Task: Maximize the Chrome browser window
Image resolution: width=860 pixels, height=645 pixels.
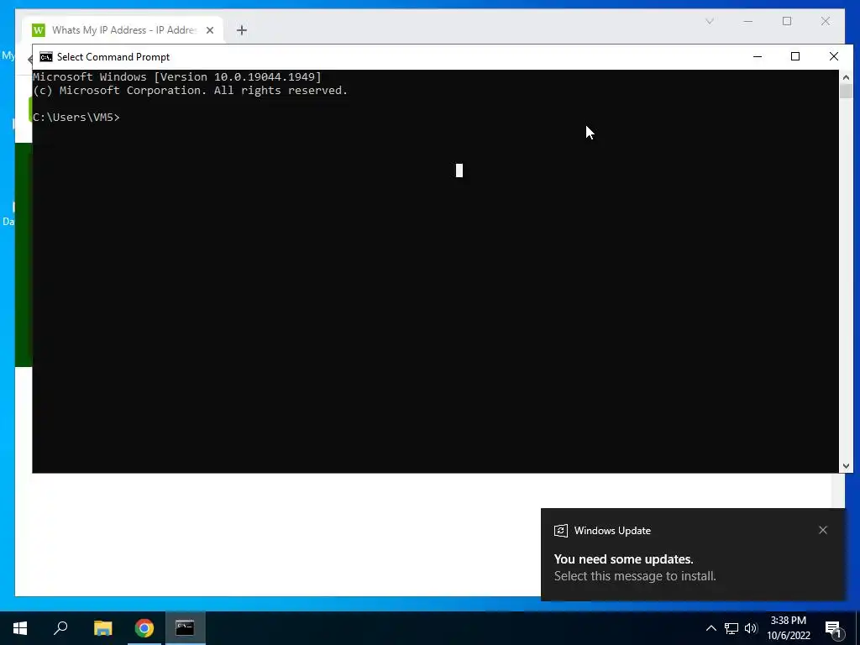Action: [787, 21]
